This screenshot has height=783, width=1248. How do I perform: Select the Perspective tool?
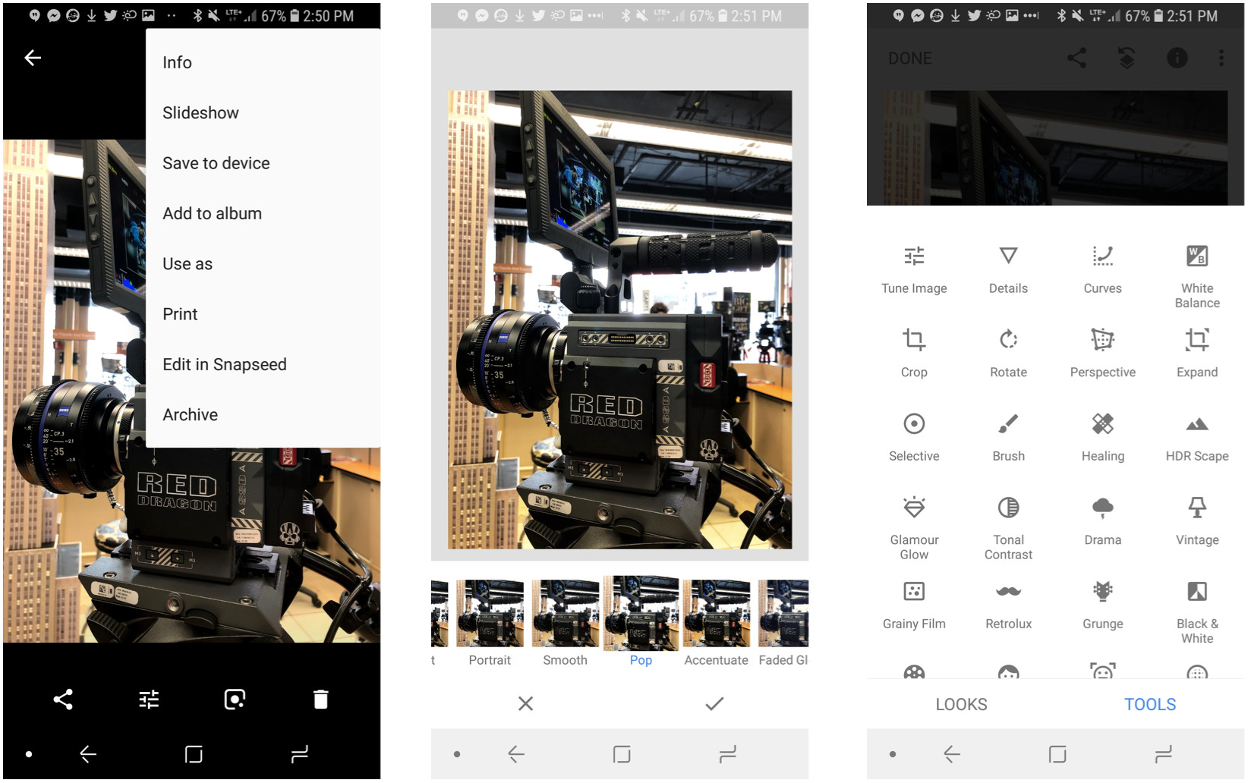coord(1102,354)
